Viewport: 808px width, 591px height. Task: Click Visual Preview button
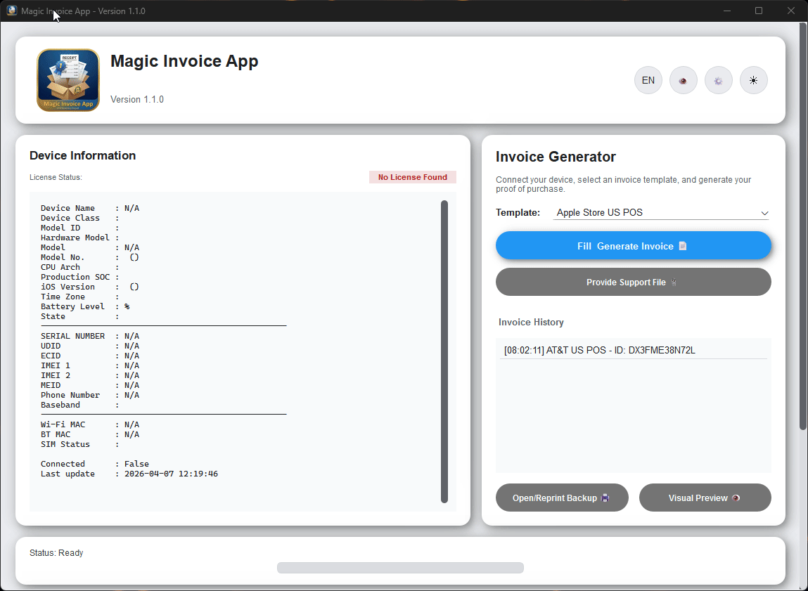tap(705, 498)
